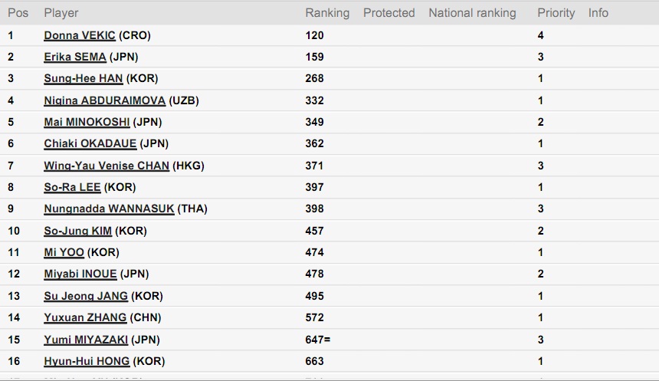
Task: Click the Priority column header
Action: [556, 13]
